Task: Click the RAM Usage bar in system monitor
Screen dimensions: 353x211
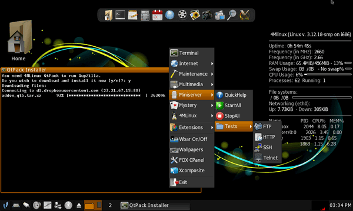Action: click(x=348, y=63)
